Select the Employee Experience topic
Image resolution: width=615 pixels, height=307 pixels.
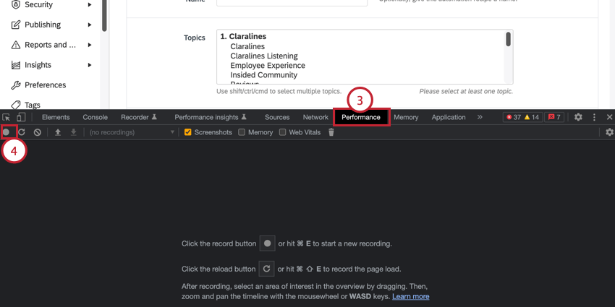click(x=268, y=66)
